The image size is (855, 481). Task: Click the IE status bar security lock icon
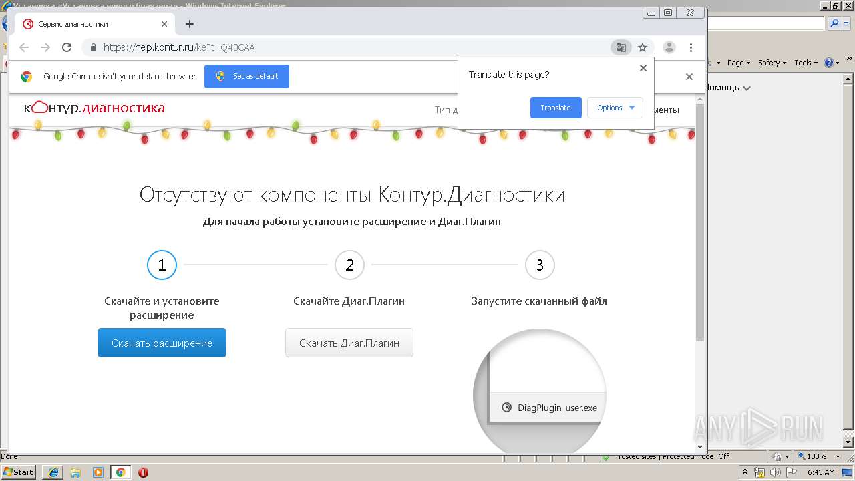pos(778,456)
